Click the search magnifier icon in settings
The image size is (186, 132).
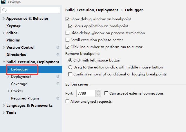tap(4, 10)
